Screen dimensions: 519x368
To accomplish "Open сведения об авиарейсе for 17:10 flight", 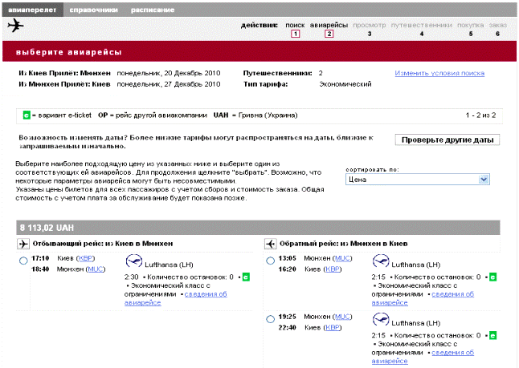I will click(176, 298).
